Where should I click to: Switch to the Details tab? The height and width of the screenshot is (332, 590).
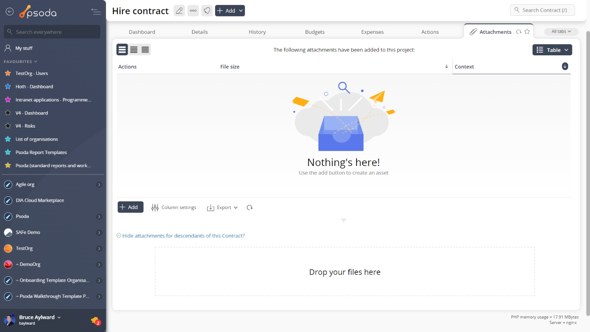point(200,32)
